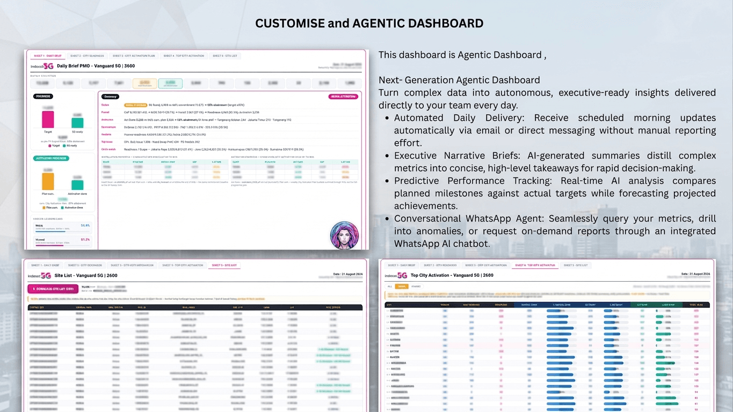The height and width of the screenshot is (412, 733).
Task: Click the orange-highlighted KPI card in Daily Brief
Action: pos(144,83)
